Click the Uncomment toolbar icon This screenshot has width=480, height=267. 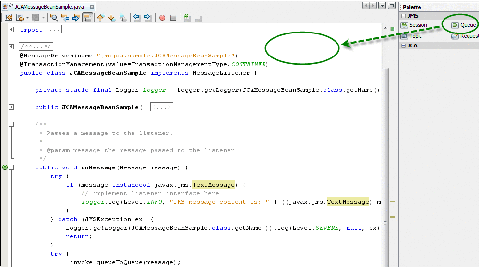(x=198, y=18)
